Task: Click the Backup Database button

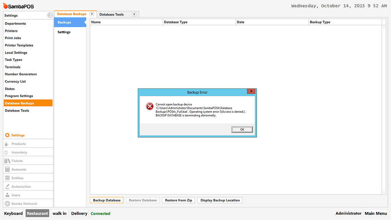Action: [107, 200]
